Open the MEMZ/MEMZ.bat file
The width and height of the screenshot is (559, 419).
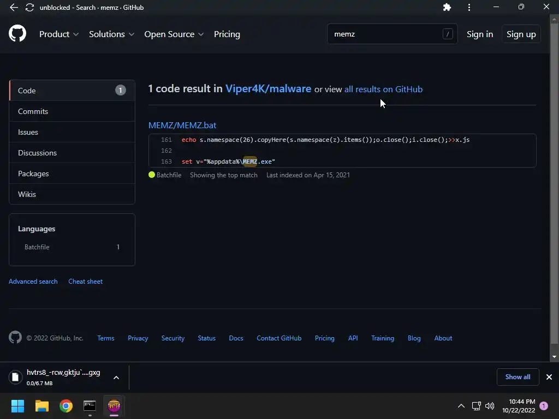(x=182, y=125)
